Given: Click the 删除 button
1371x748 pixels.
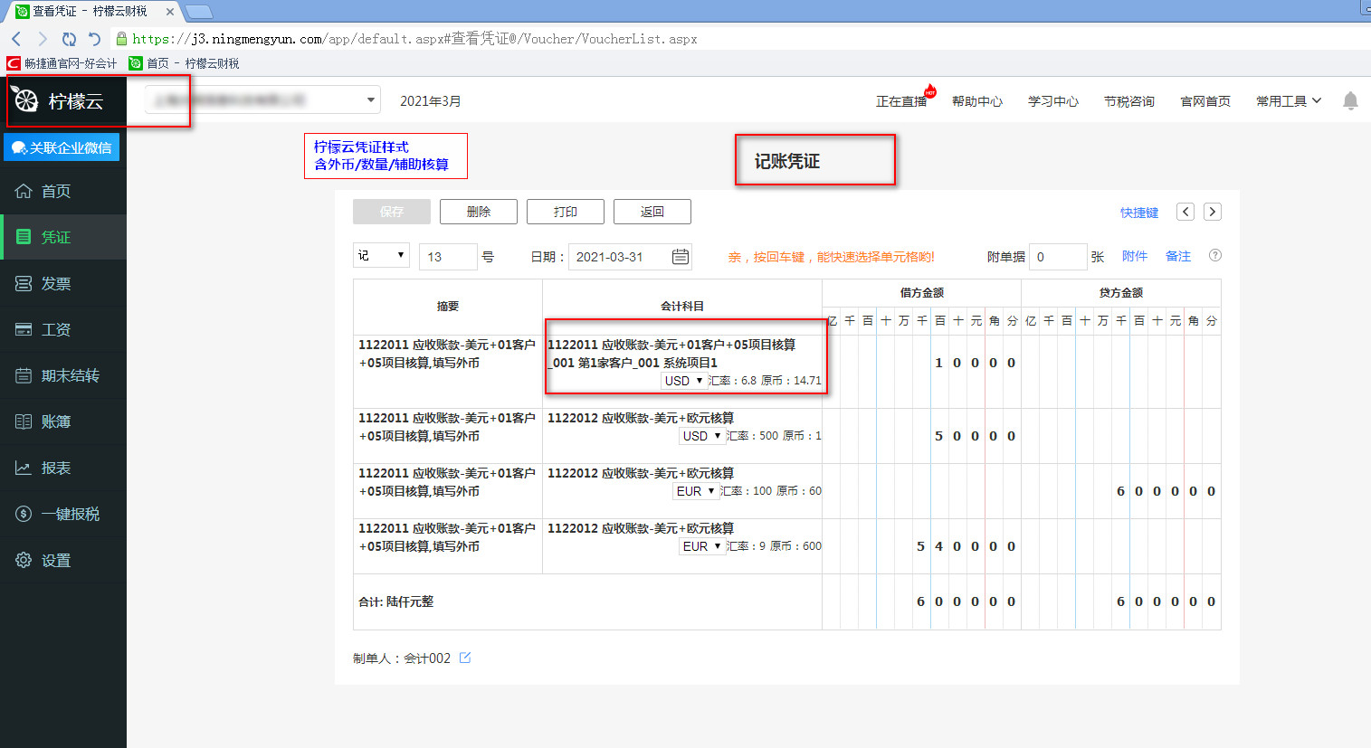Looking at the screenshot, I should (x=478, y=212).
